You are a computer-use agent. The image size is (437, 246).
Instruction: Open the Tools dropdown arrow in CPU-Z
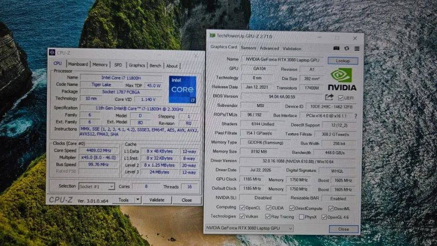(x=137, y=200)
